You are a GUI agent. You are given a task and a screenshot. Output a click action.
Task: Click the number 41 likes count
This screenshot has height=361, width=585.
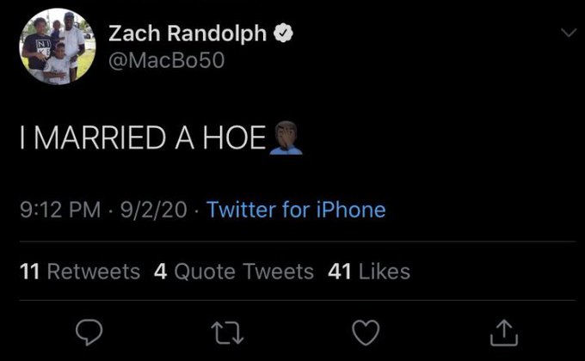[340, 272]
